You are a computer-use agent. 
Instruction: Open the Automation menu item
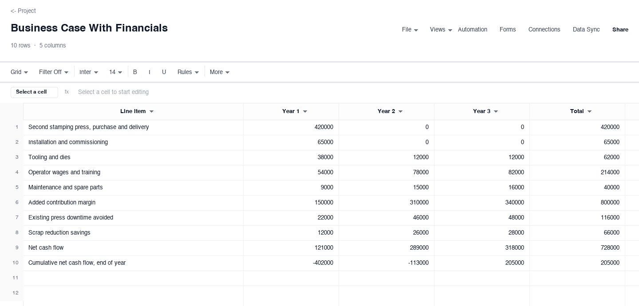click(473, 30)
